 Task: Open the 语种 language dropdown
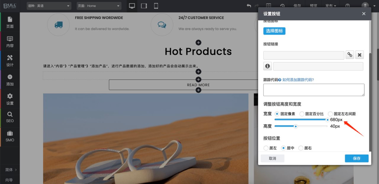49,6
